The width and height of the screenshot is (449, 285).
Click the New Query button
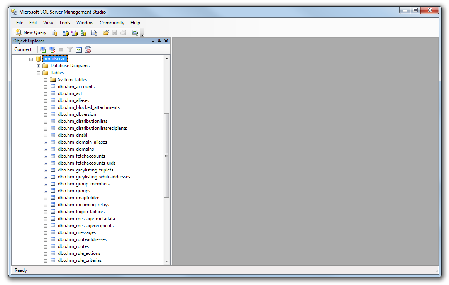31,33
